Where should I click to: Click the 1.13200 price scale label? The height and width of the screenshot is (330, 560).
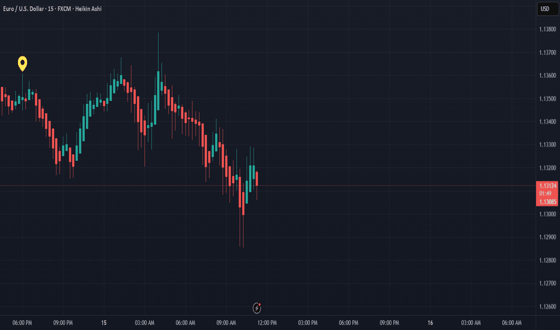point(547,167)
